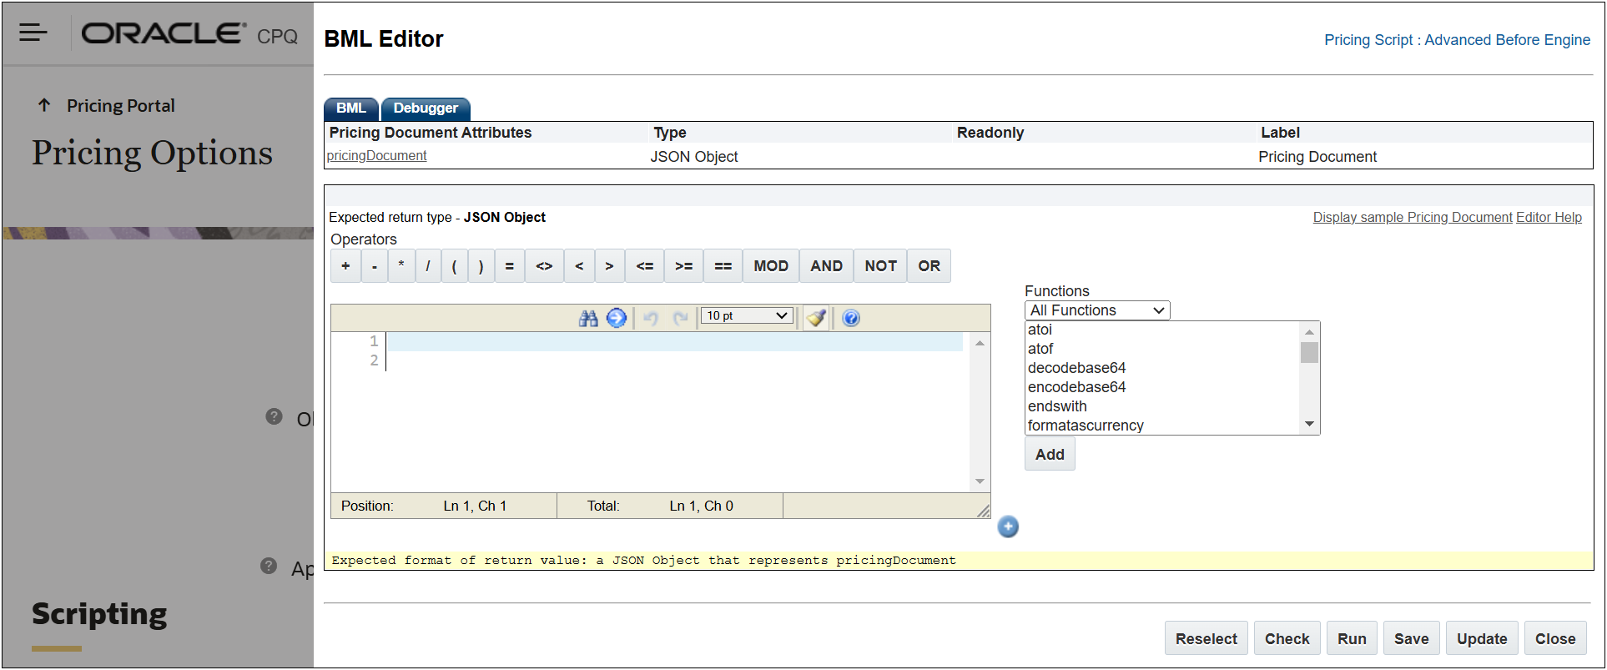Image resolution: width=1607 pixels, height=670 pixels.
Task: Insert the multiply operator
Action: [x=401, y=266]
